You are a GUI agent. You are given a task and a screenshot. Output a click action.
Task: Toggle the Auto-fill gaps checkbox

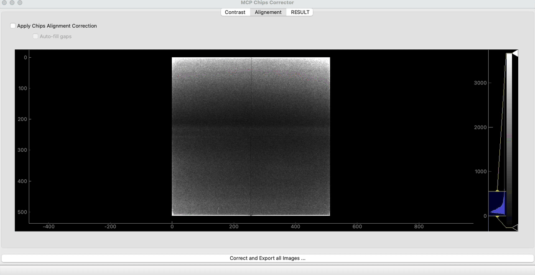[36, 36]
